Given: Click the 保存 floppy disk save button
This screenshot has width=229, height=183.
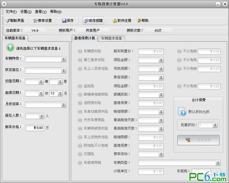Looking at the screenshot, I should [68, 21].
